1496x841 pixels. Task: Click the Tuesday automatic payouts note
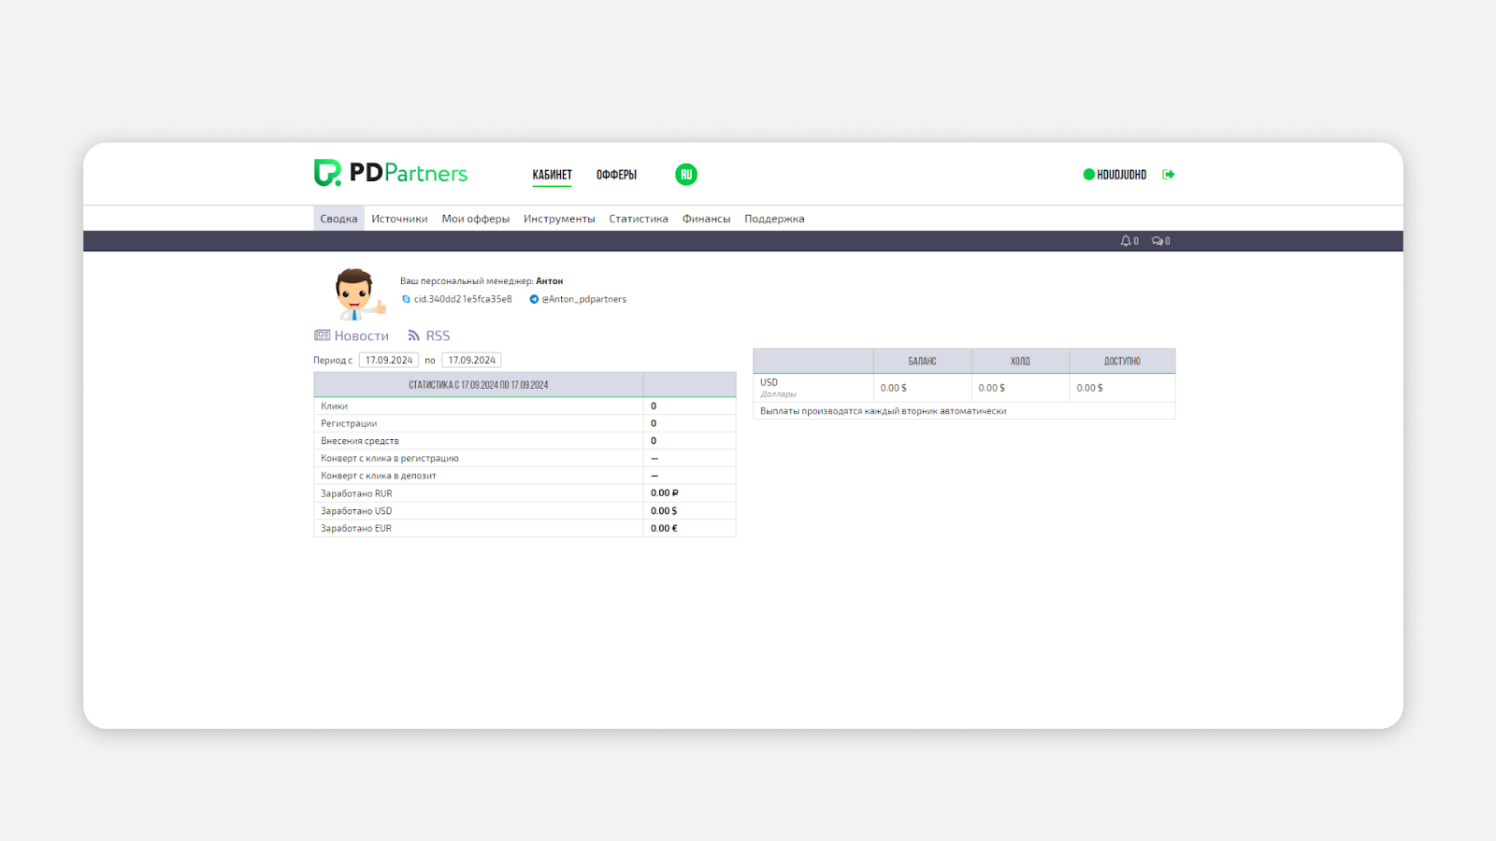[x=884, y=411]
